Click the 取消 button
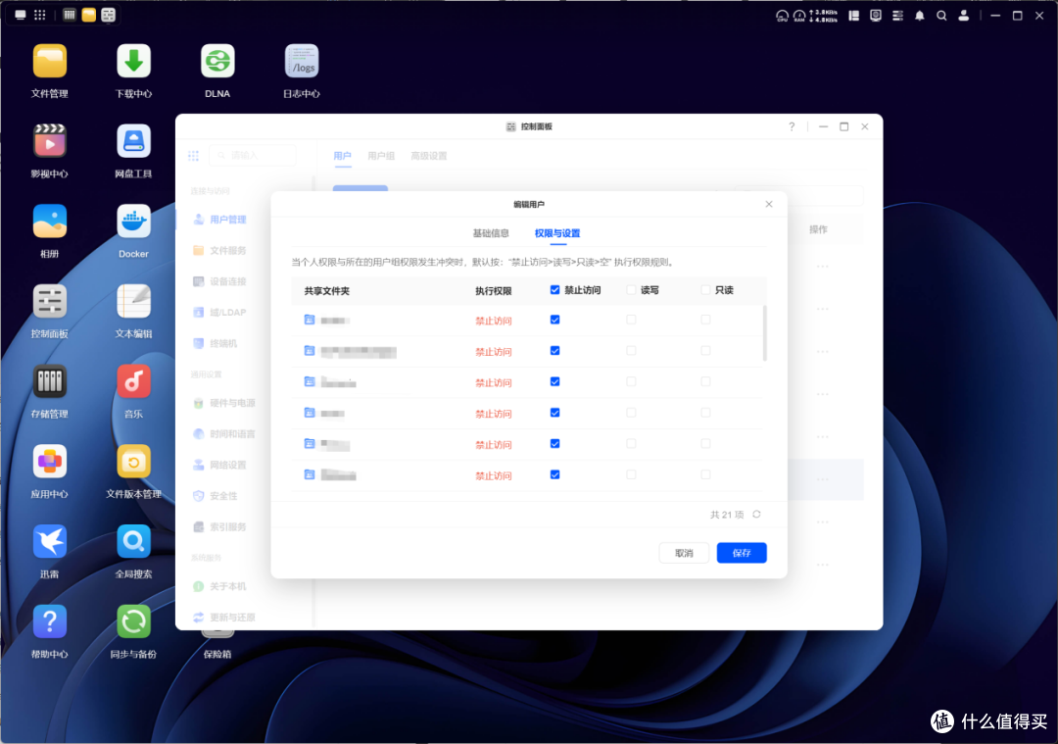This screenshot has height=744, width=1058. pyautogui.click(x=684, y=553)
